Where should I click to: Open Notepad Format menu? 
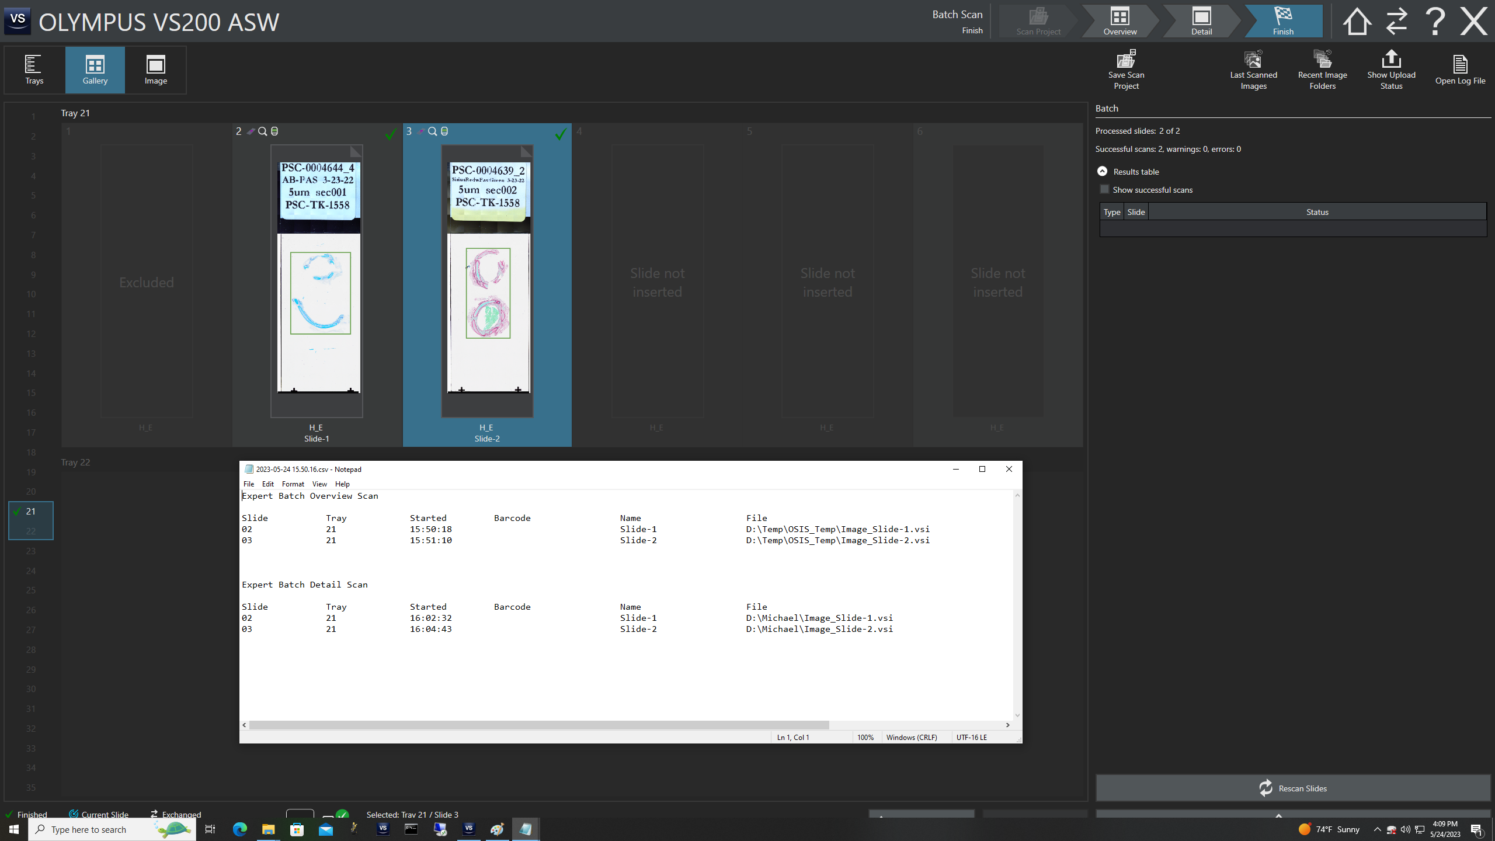[x=293, y=484]
